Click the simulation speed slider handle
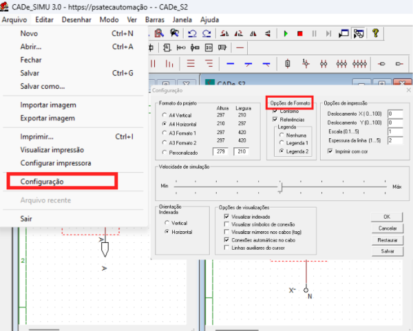 tap(281, 187)
